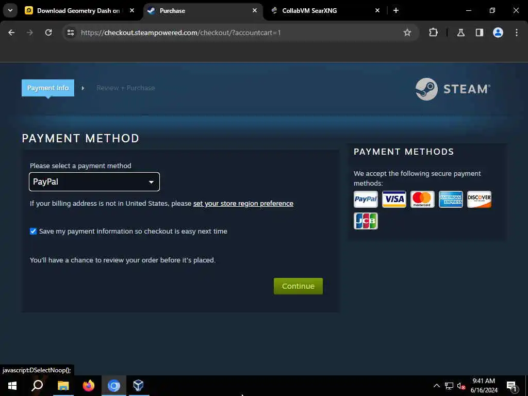Open File Explorer from taskbar
The width and height of the screenshot is (528, 396).
point(63,386)
